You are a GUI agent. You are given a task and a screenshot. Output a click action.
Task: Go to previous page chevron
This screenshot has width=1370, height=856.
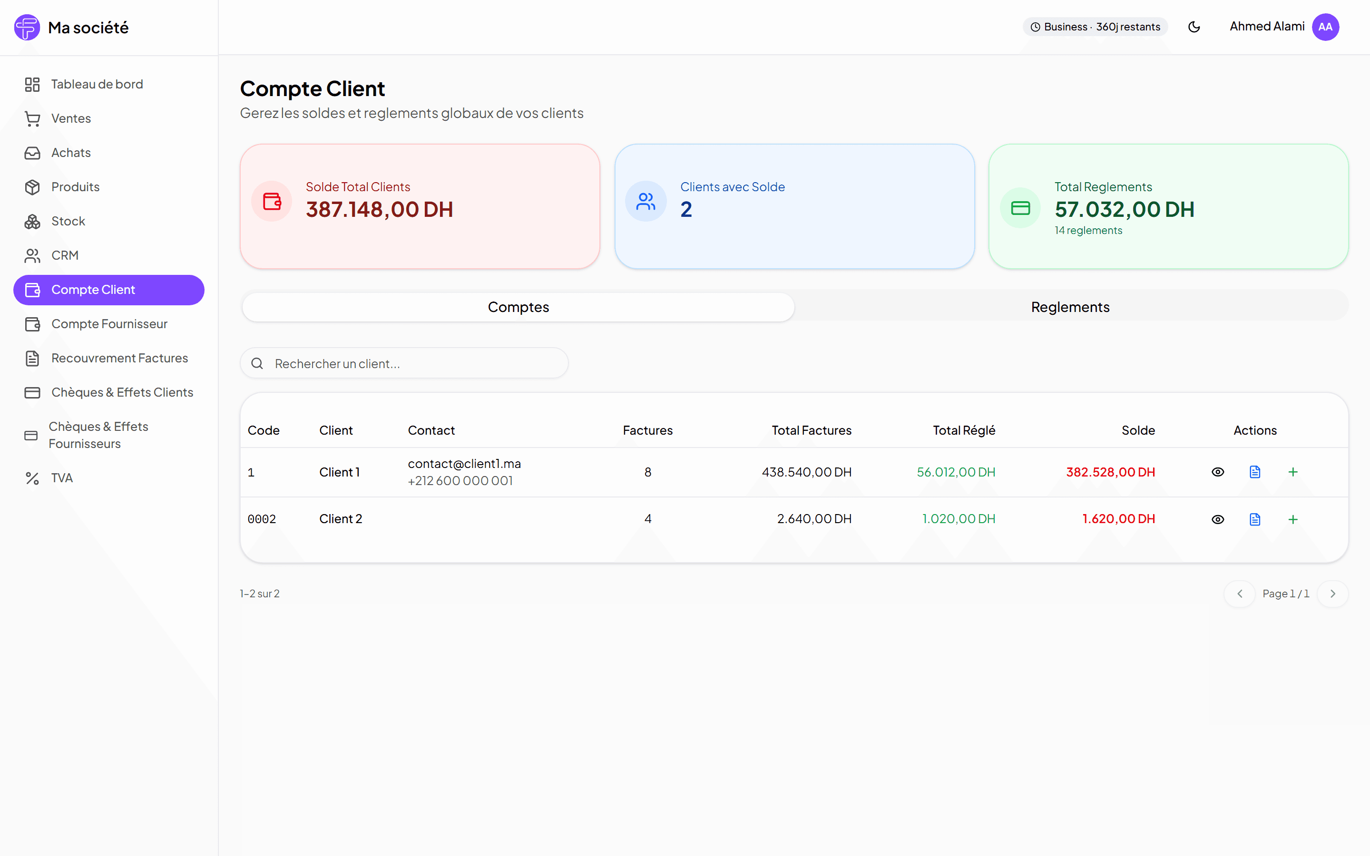tap(1240, 594)
